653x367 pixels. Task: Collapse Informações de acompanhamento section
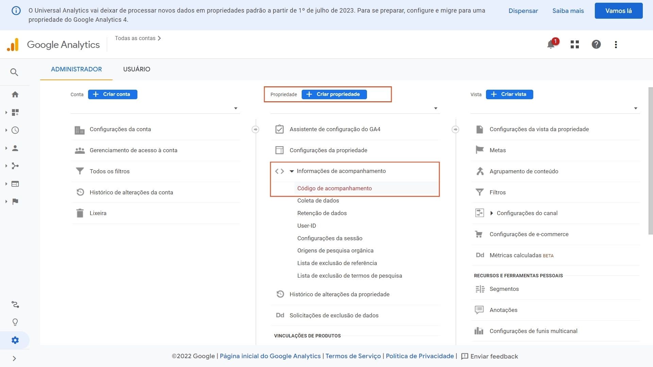[x=291, y=171]
